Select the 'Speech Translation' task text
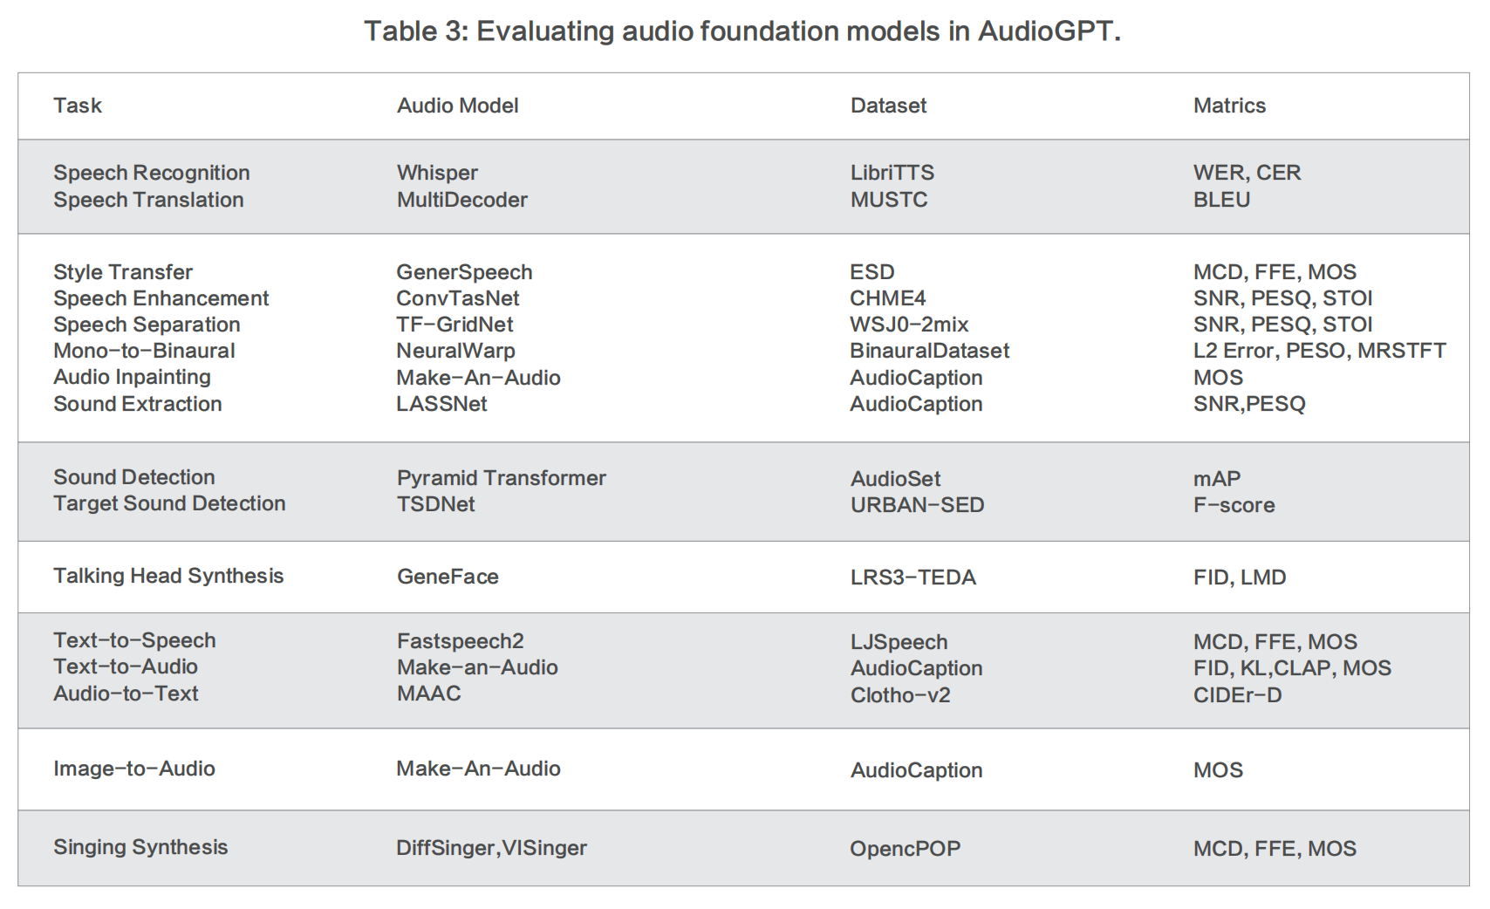The height and width of the screenshot is (909, 1490). [148, 200]
